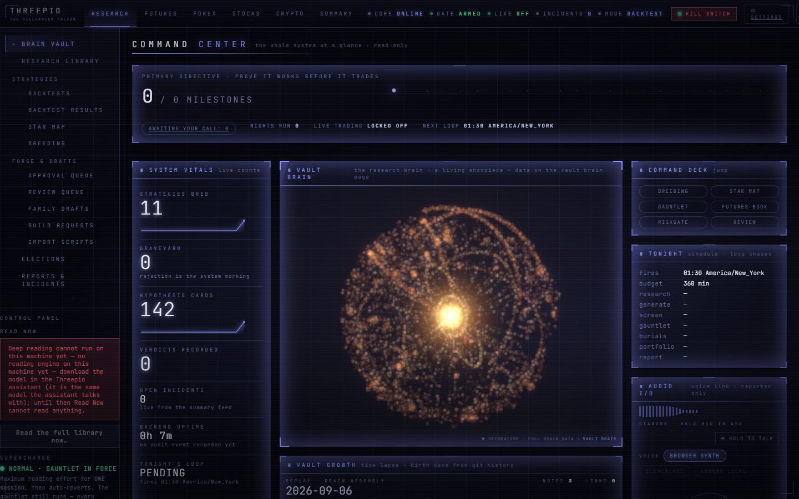The image size is (799, 499).
Task: Click the Gauntlet button in Command Deck
Action: [673, 207]
